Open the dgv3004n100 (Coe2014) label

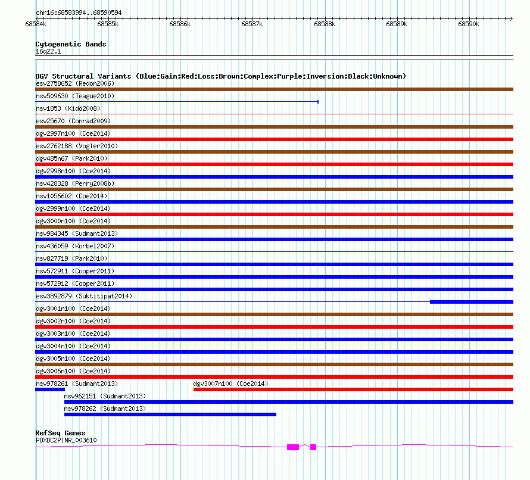pos(73,346)
